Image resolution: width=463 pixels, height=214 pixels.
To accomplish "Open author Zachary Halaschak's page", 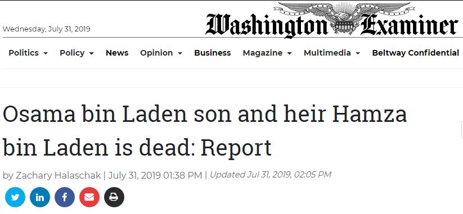I will click(58, 175).
